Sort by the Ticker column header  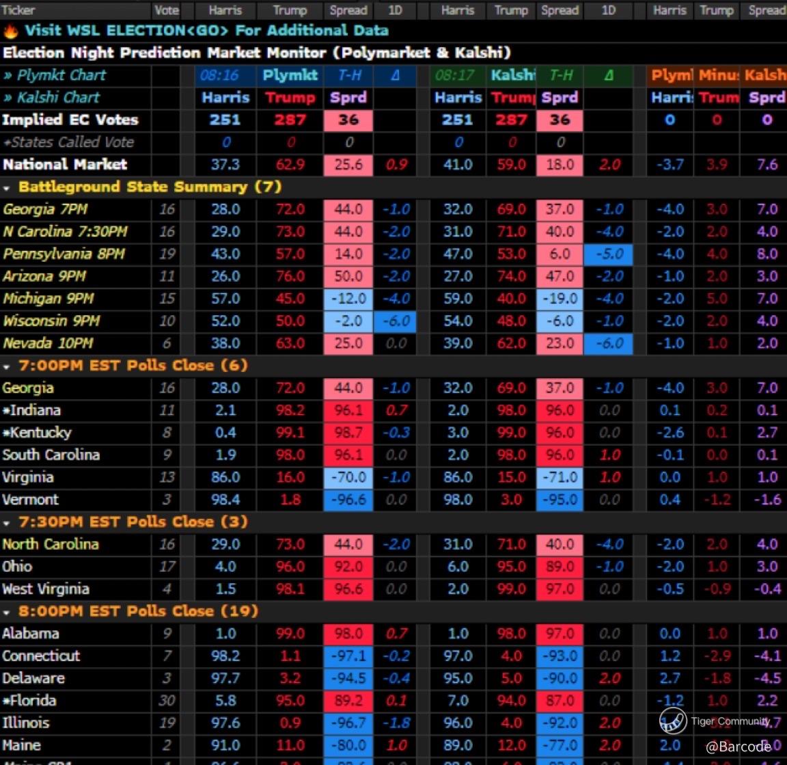point(18,10)
